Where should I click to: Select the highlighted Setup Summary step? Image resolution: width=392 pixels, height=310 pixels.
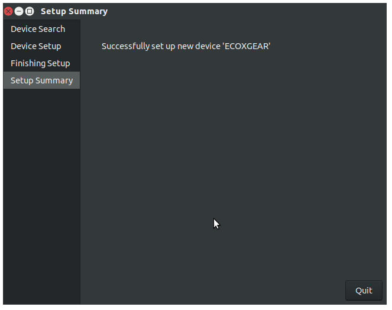pos(41,80)
